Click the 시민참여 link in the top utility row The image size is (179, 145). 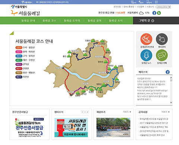pyautogui.click(x=140, y=7)
